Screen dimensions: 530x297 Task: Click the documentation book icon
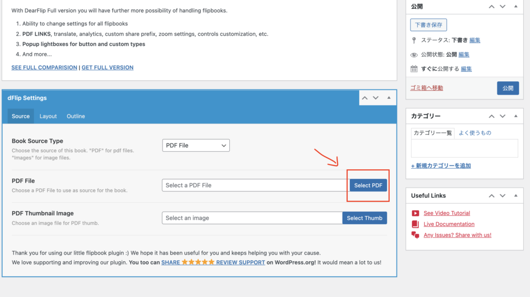pos(416,224)
